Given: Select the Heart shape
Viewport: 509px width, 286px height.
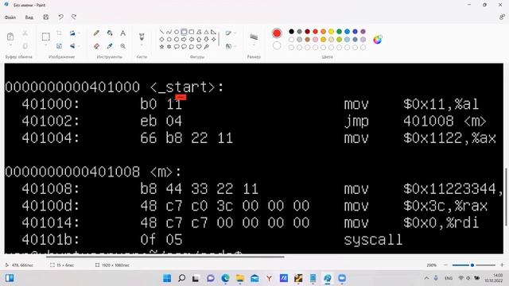Looking at the screenshot, I should [x=199, y=47].
